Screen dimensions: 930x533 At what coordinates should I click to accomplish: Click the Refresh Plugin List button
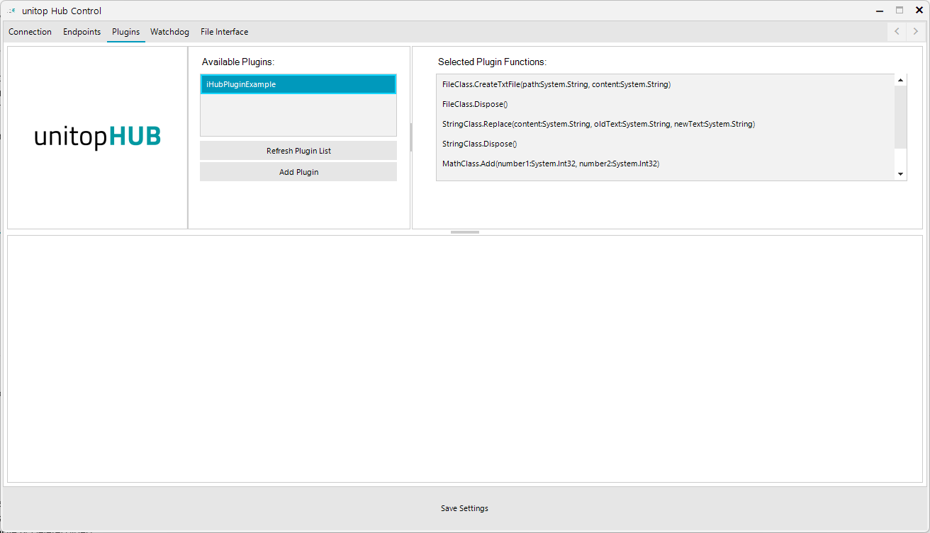298,151
